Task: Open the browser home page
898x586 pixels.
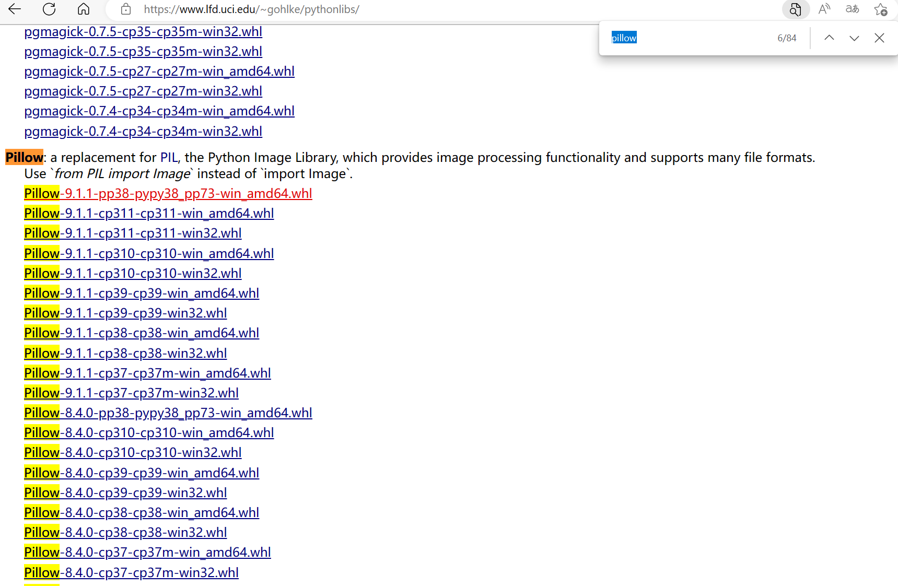Action: (x=84, y=9)
